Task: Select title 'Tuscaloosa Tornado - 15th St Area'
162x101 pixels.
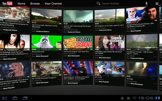Action: point(140,53)
